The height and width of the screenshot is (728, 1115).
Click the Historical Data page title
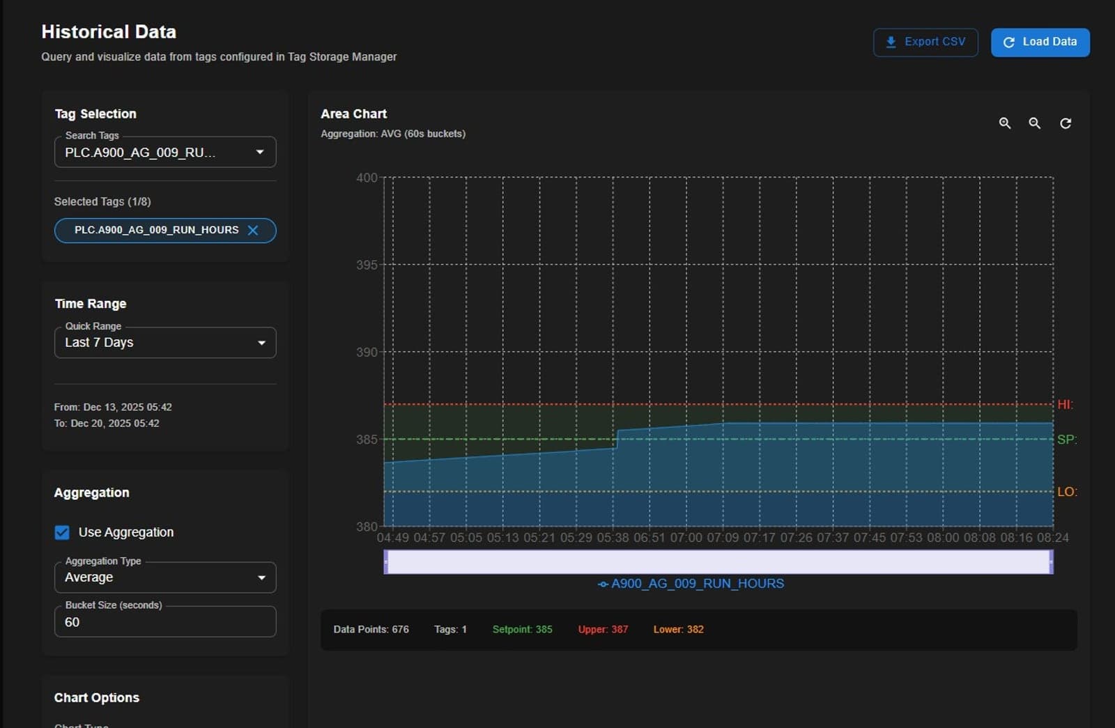109,31
